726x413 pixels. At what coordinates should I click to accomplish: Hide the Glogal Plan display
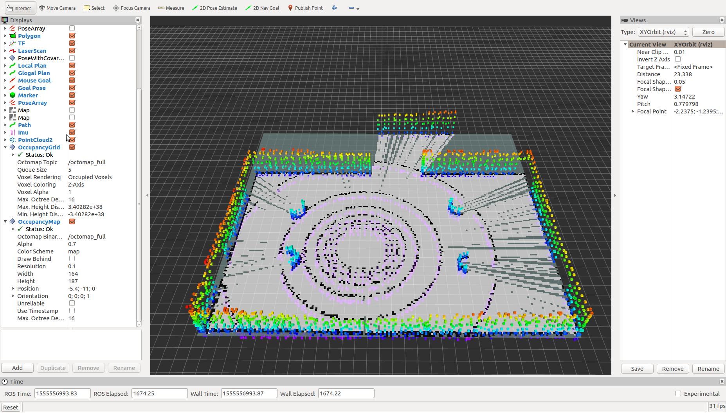coord(72,73)
